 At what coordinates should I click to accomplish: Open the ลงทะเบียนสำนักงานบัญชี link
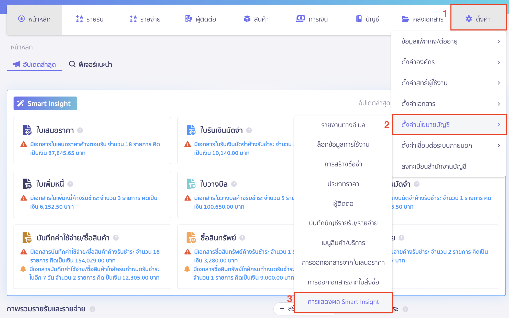[434, 166]
